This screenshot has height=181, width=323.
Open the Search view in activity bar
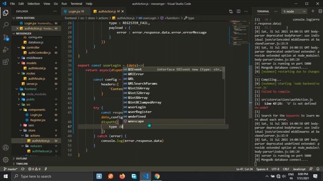pyautogui.click(x=6, y=25)
